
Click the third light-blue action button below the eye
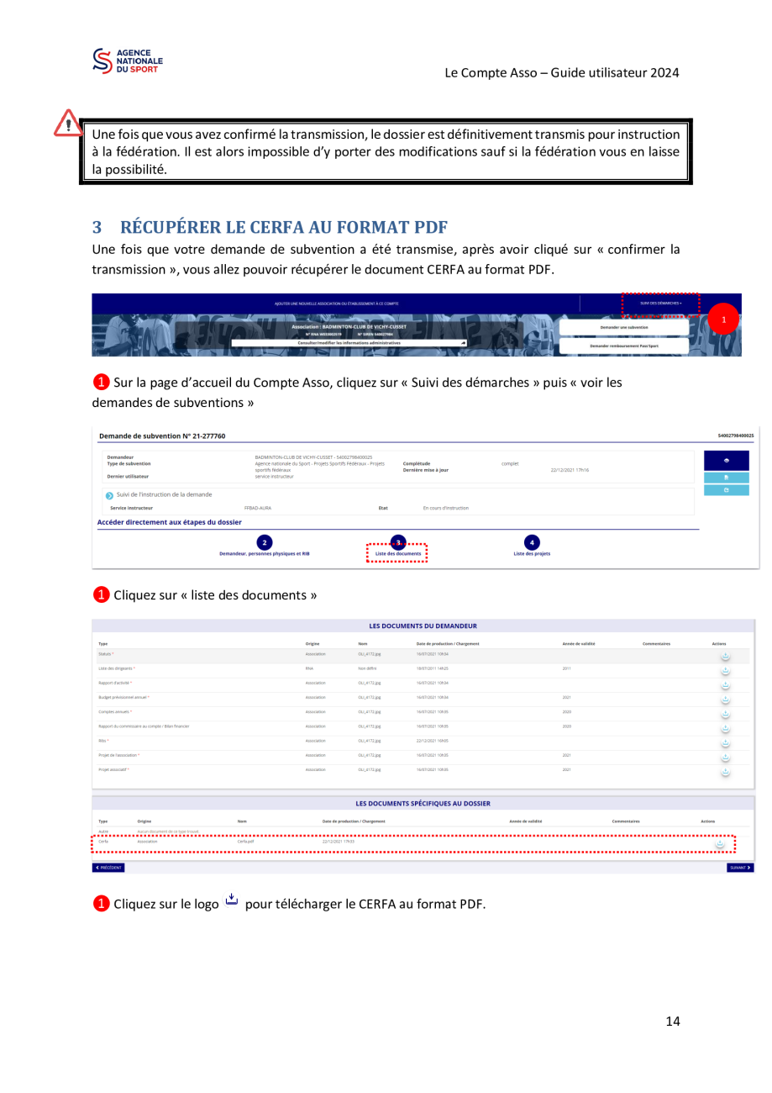point(726,491)
